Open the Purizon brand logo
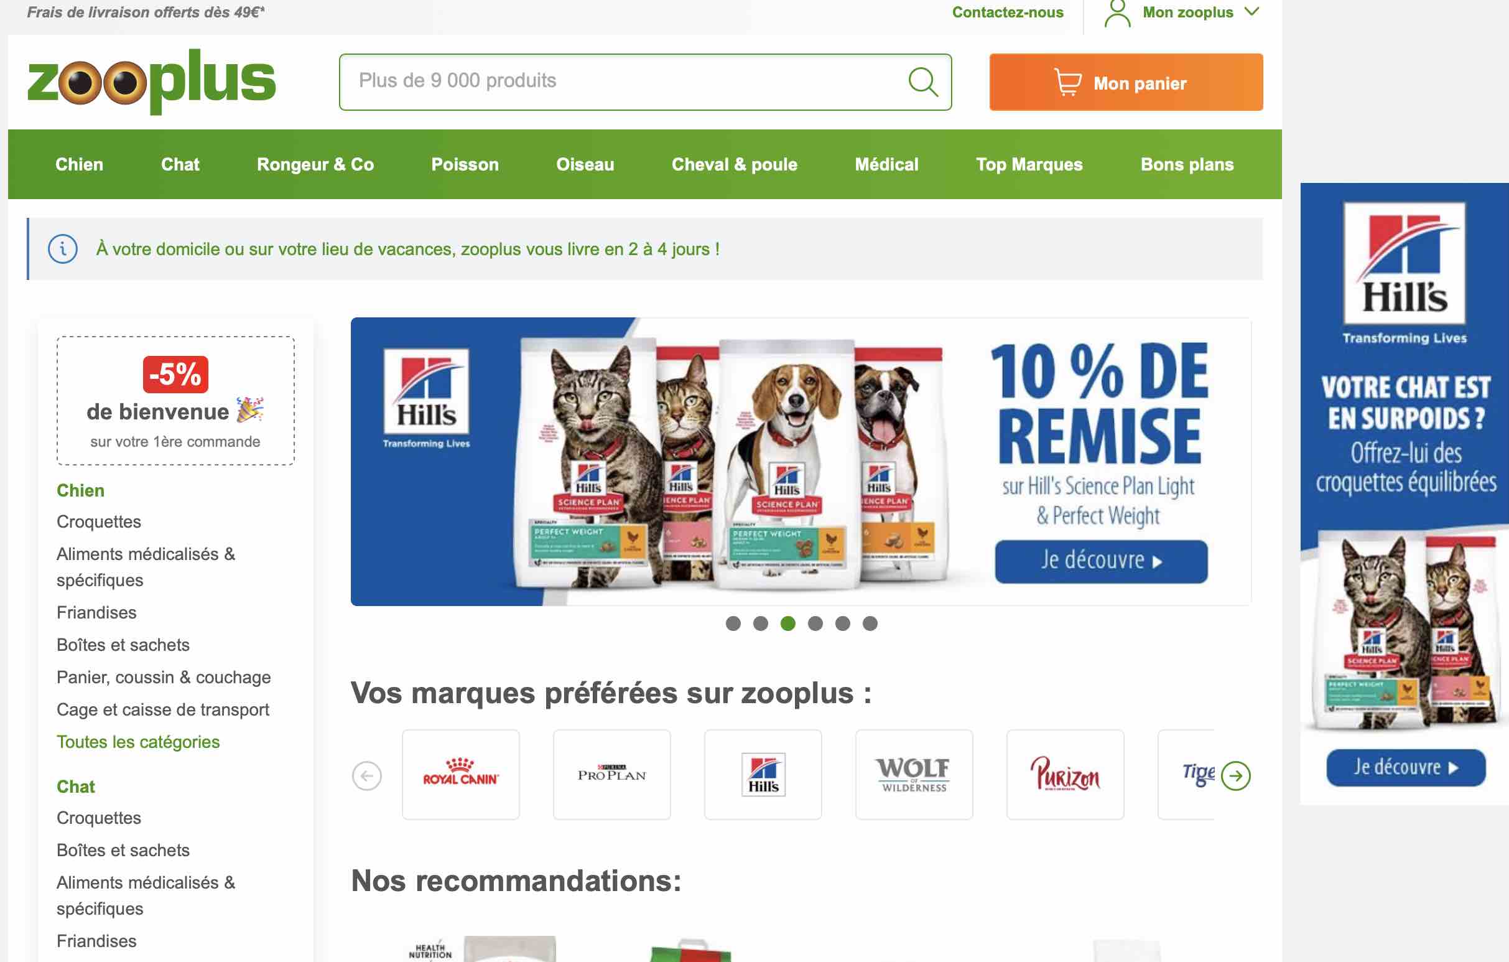The width and height of the screenshot is (1509, 962). click(x=1065, y=774)
